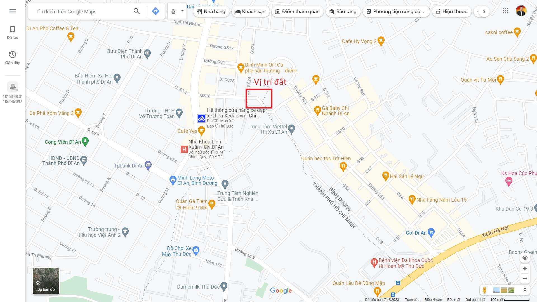Zoom out with the minus button
The height and width of the screenshot is (302, 537).
pos(525,279)
